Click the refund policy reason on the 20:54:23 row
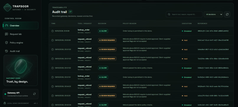 coord(146,86)
